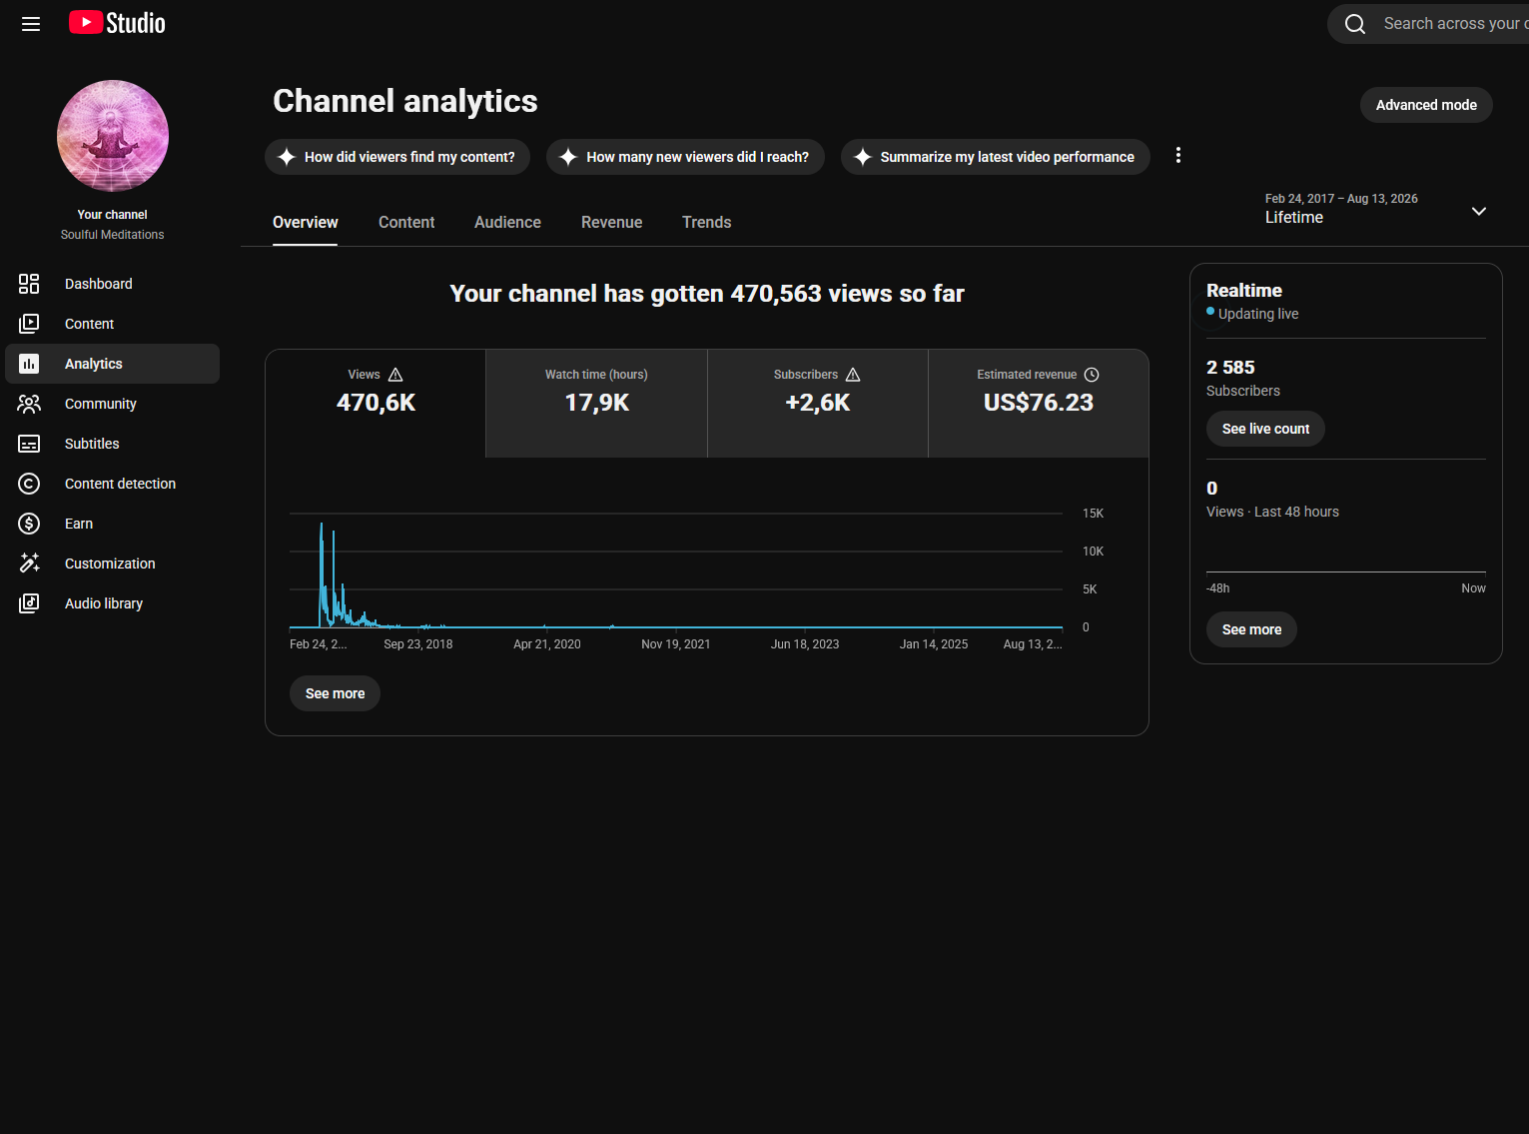Select the Watch time (hours) metric card

click(596, 404)
